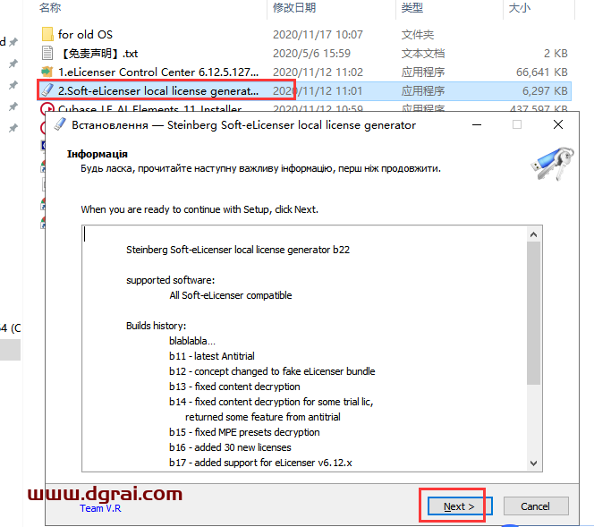Click the 'Team V.R' label
The width and height of the screenshot is (594, 527).
coord(100,508)
